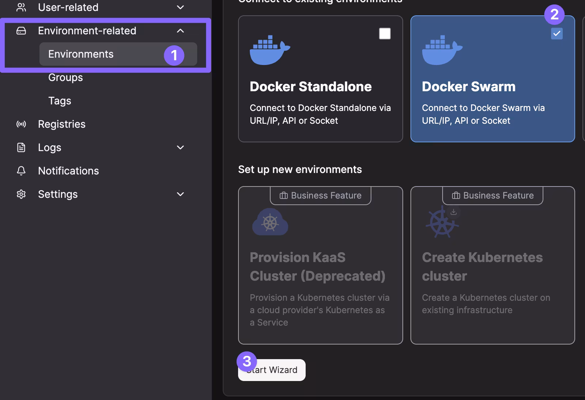Image resolution: width=585 pixels, height=400 pixels.
Task: Open the Tags sidebar item
Action: [60, 101]
